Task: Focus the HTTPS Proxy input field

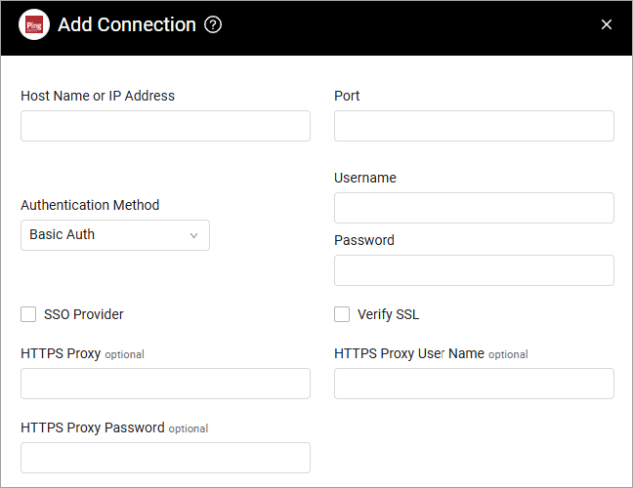Action: click(x=165, y=384)
